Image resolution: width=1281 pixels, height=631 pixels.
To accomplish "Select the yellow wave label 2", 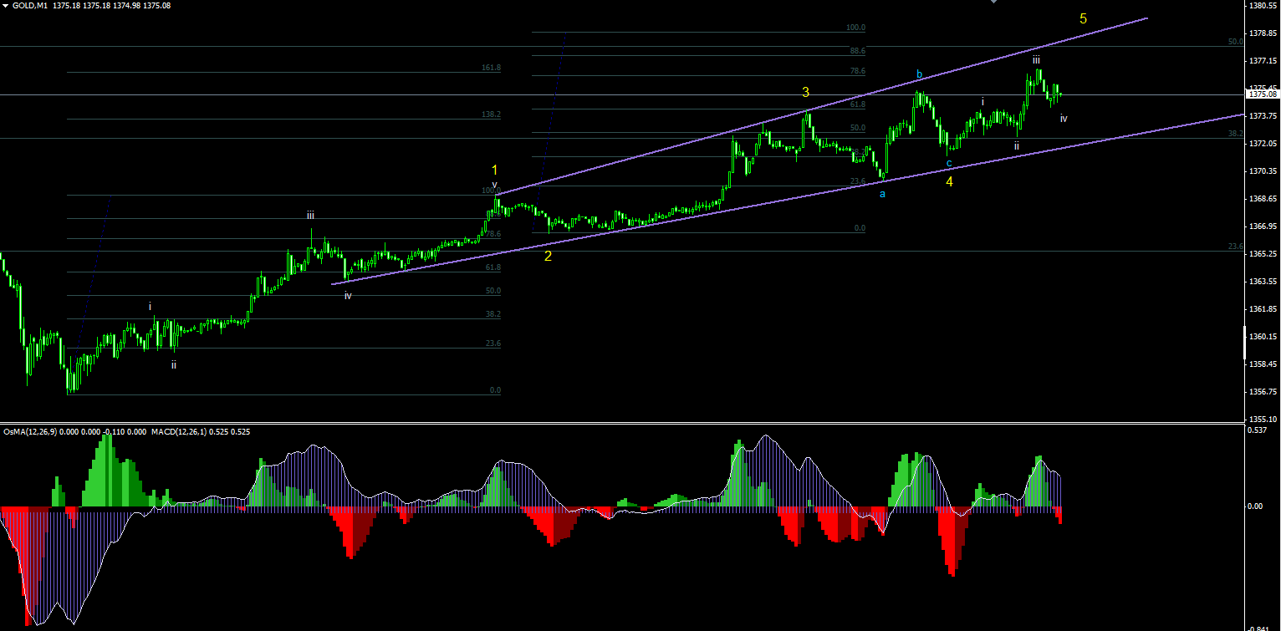I will tap(548, 256).
